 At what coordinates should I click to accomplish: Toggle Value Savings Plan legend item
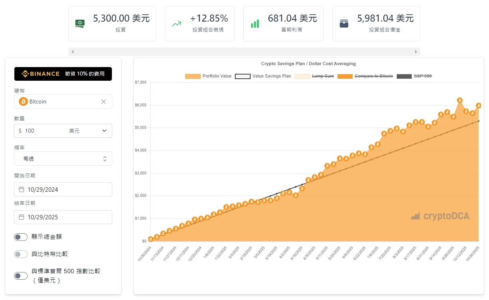click(x=263, y=76)
